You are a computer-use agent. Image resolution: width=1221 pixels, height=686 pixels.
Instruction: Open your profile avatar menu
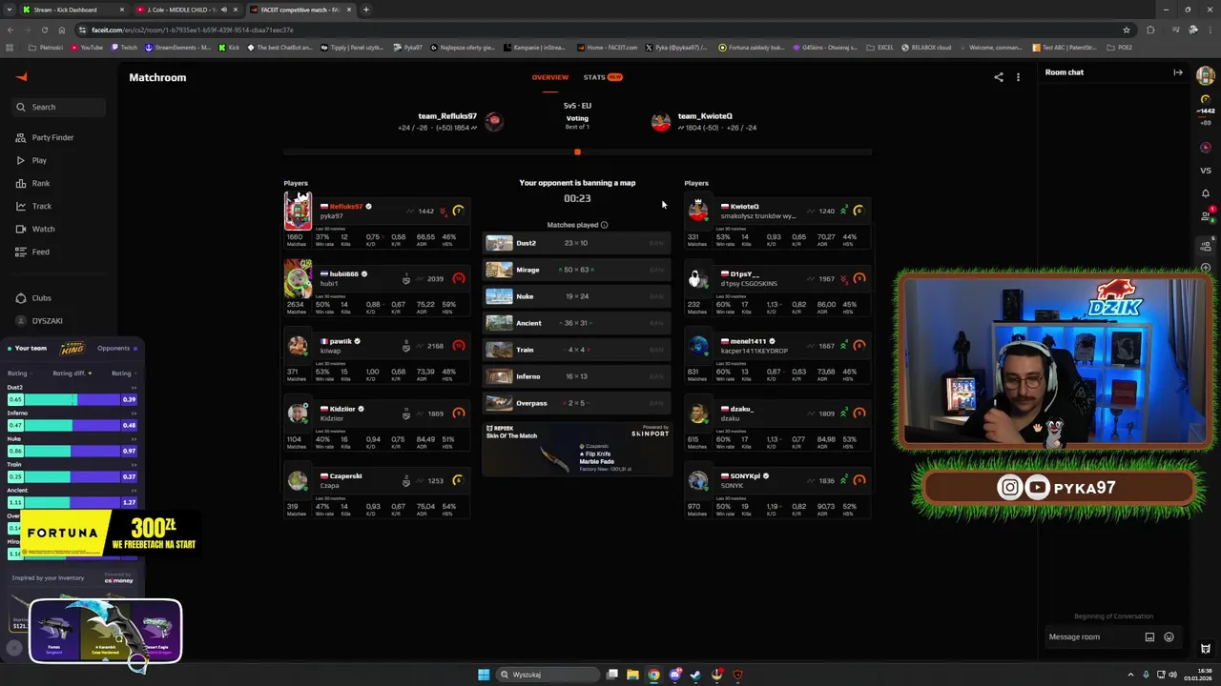1206,75
